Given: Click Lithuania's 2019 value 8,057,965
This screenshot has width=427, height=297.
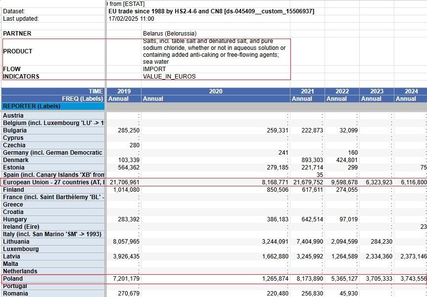Looking at the screenshot, I should [x=124, y=242].
